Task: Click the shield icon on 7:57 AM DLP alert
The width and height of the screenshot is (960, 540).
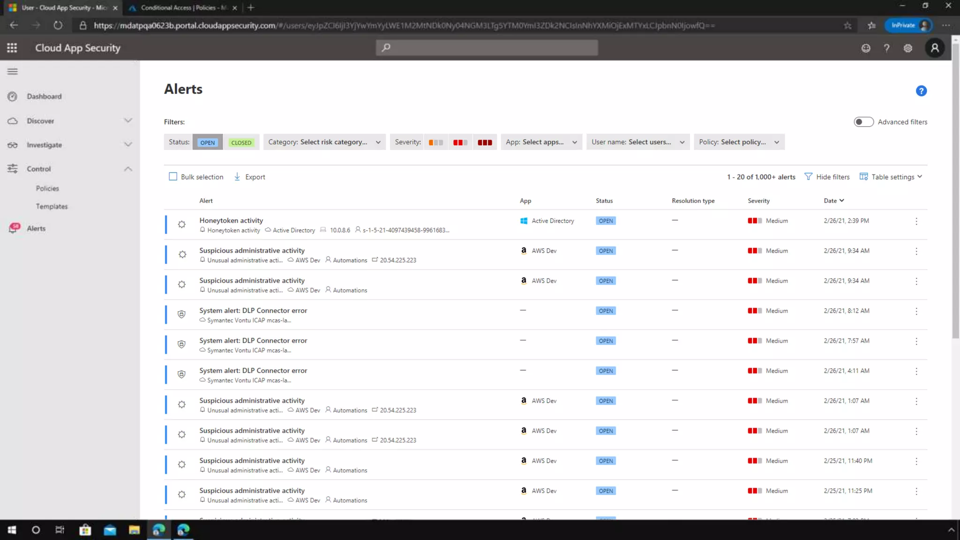Action: pyautogui.click(x=182, y=345)
